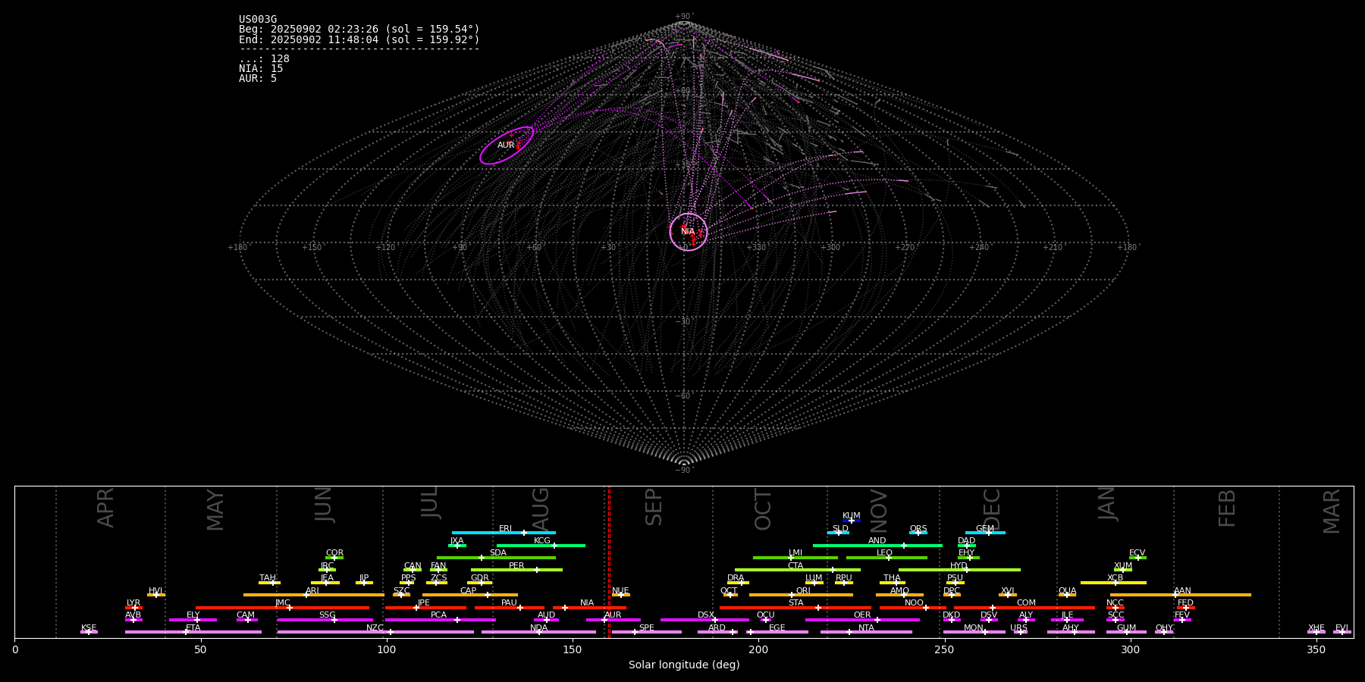Viewport: 1365px width, 682px height.
Task: Click the '150' x-axis tick label
Action: 573,649
